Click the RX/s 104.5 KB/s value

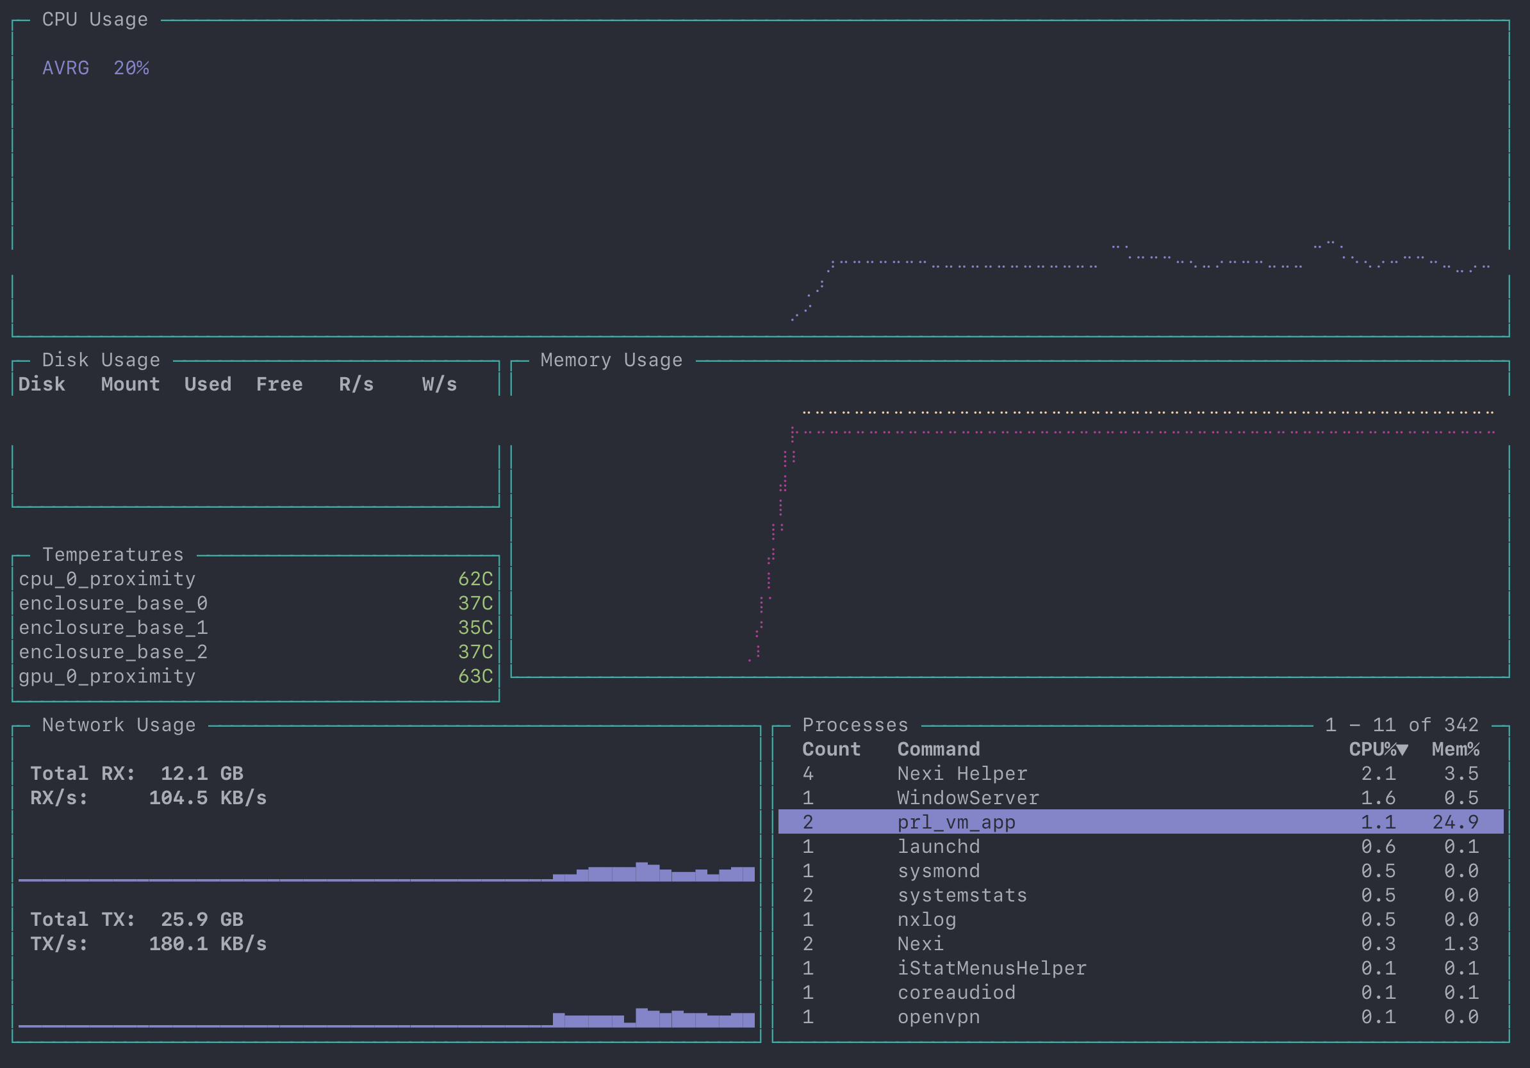coord(208,798)
